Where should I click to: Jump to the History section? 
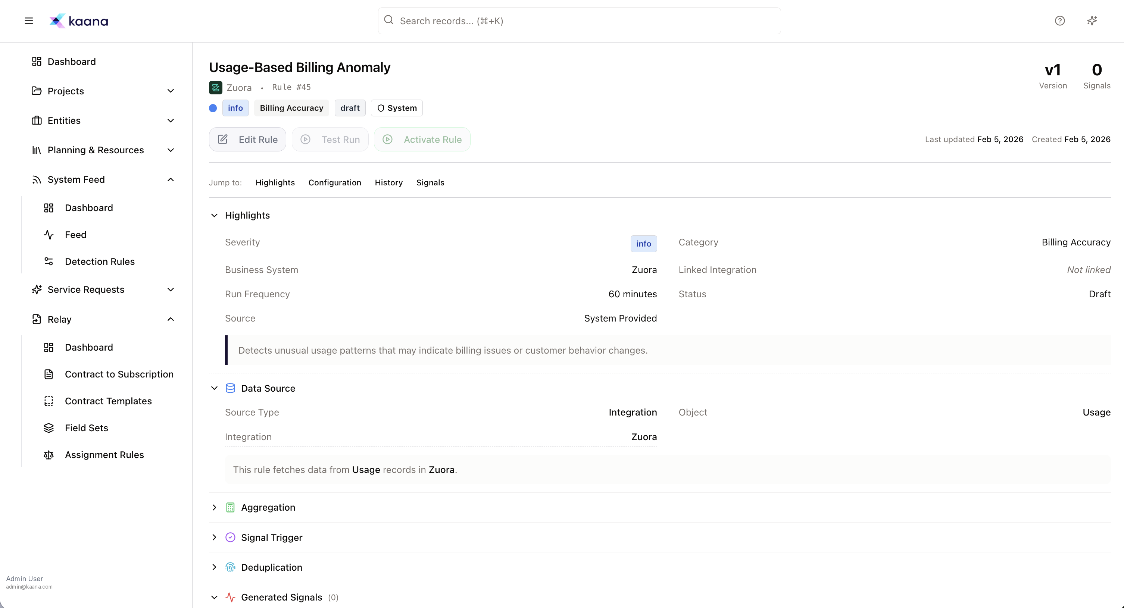pyautogui.click(x=388, y=182)
